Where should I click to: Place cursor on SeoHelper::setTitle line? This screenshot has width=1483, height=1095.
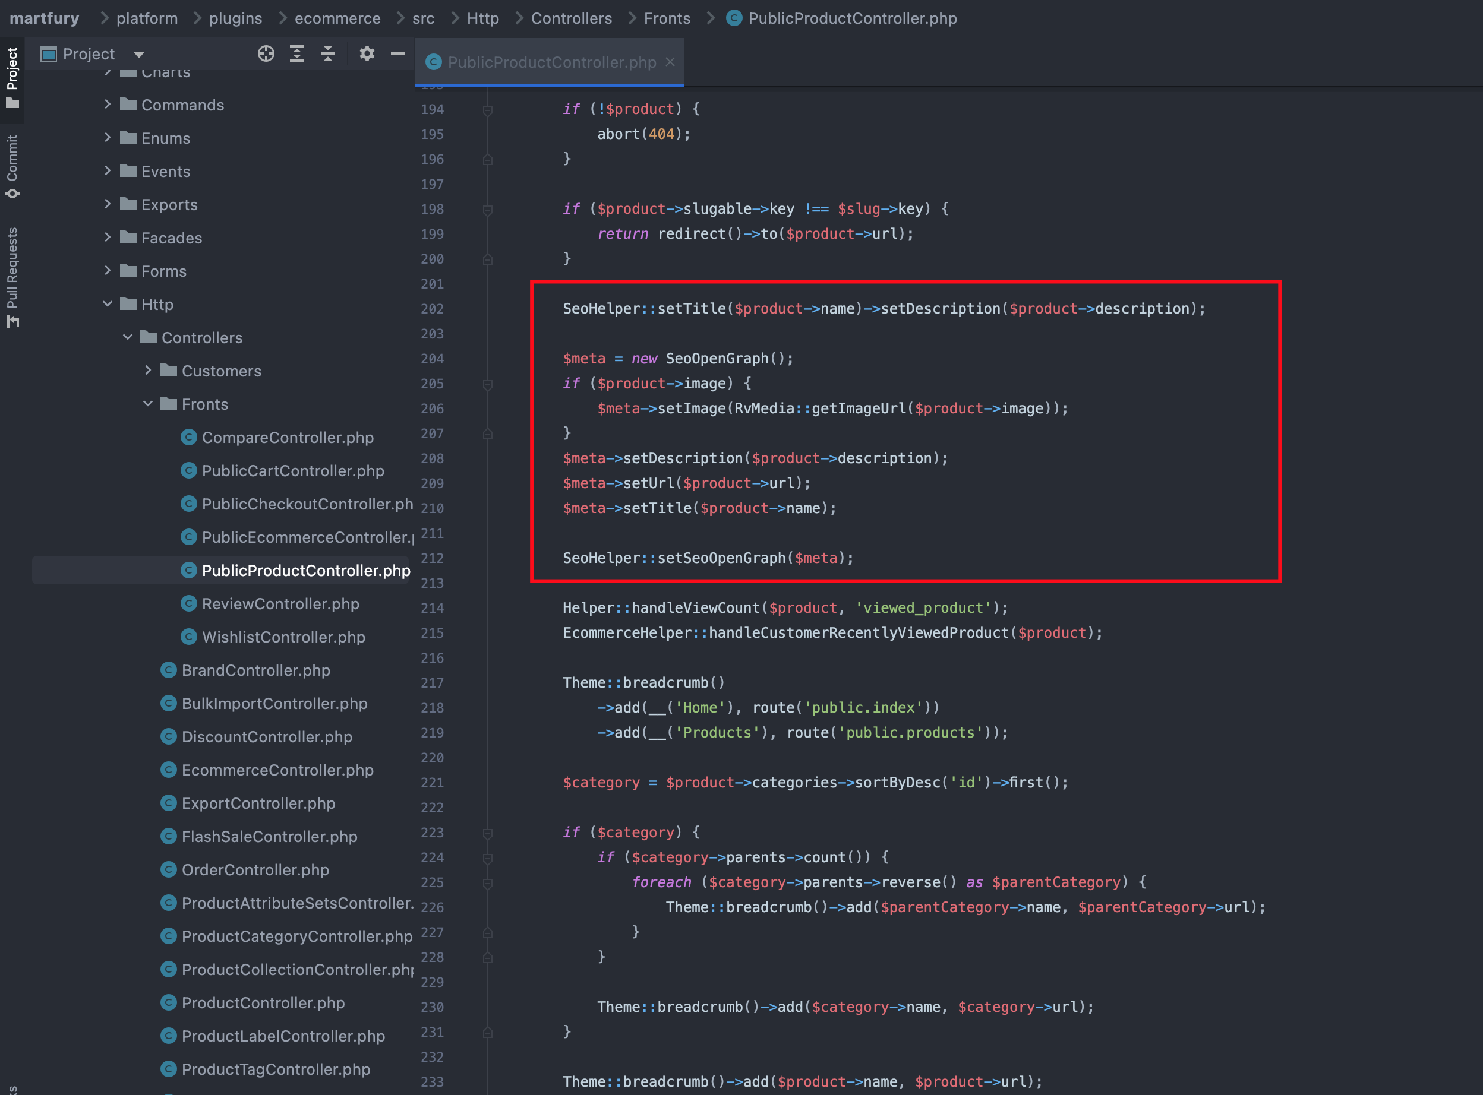click(x=884, y=308)
